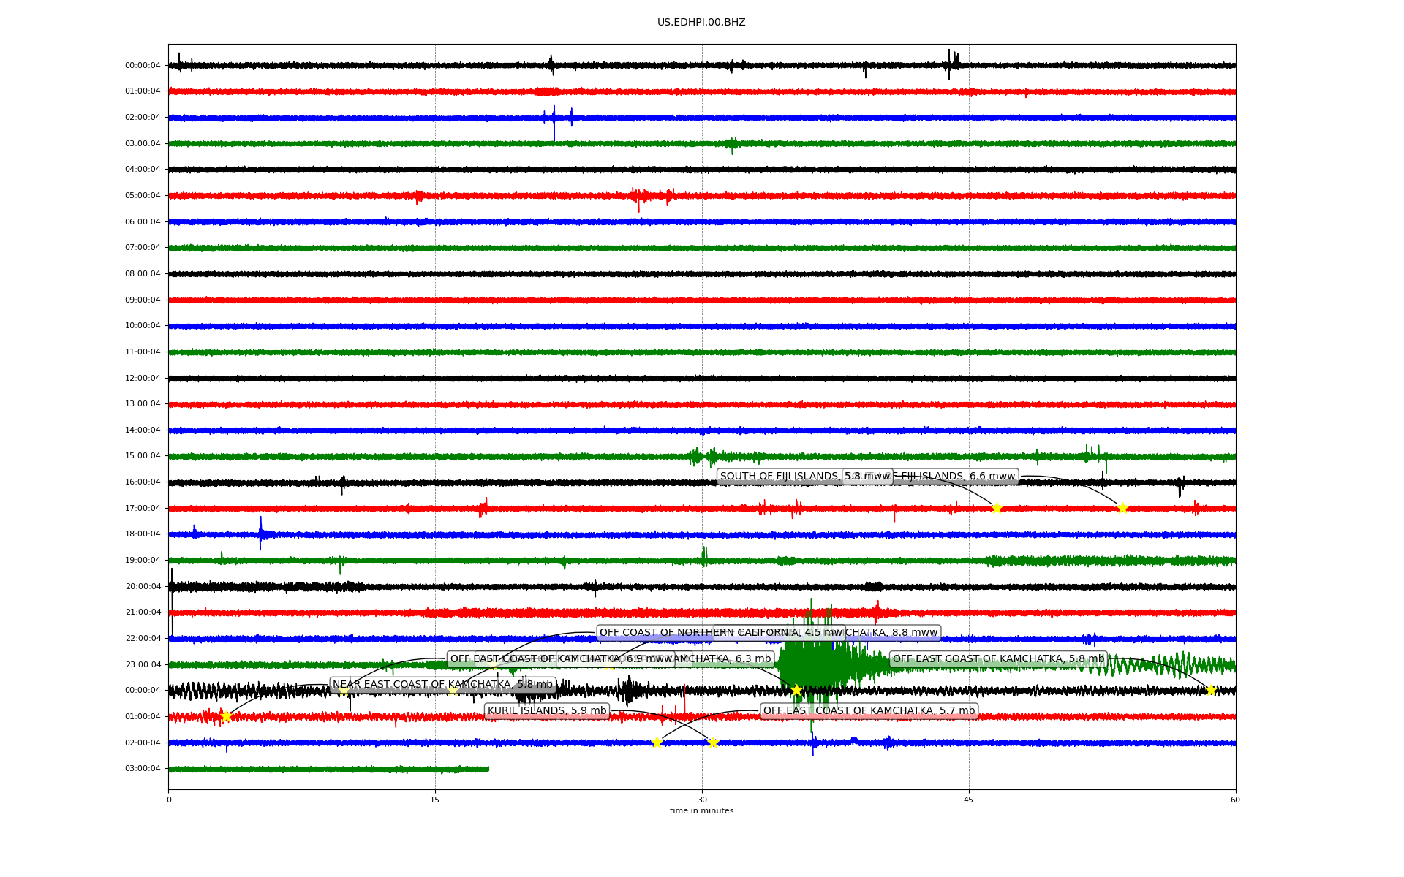Viewport: 1404px width, 877px height.
Task: Pick the 08:00:04 trace label
Action: (x=143, y=274)
